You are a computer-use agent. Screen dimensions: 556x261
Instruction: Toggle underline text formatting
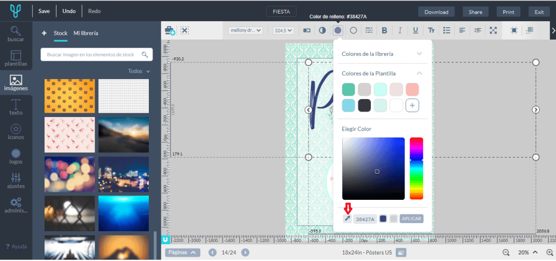coord(415,30)
